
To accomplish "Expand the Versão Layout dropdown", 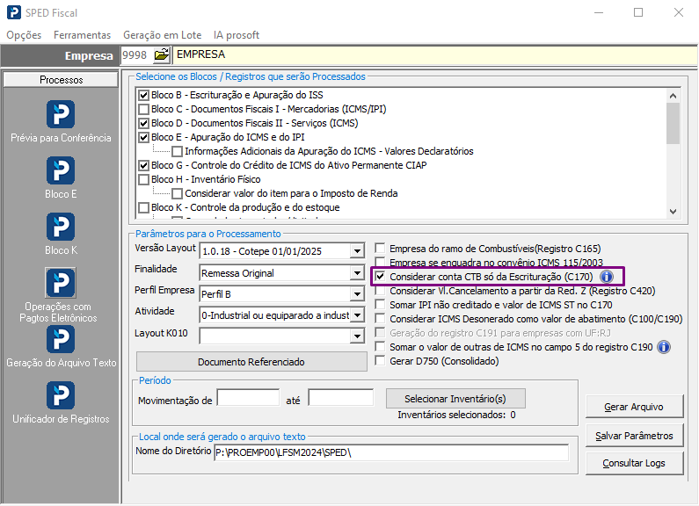I will coord(356,251).
